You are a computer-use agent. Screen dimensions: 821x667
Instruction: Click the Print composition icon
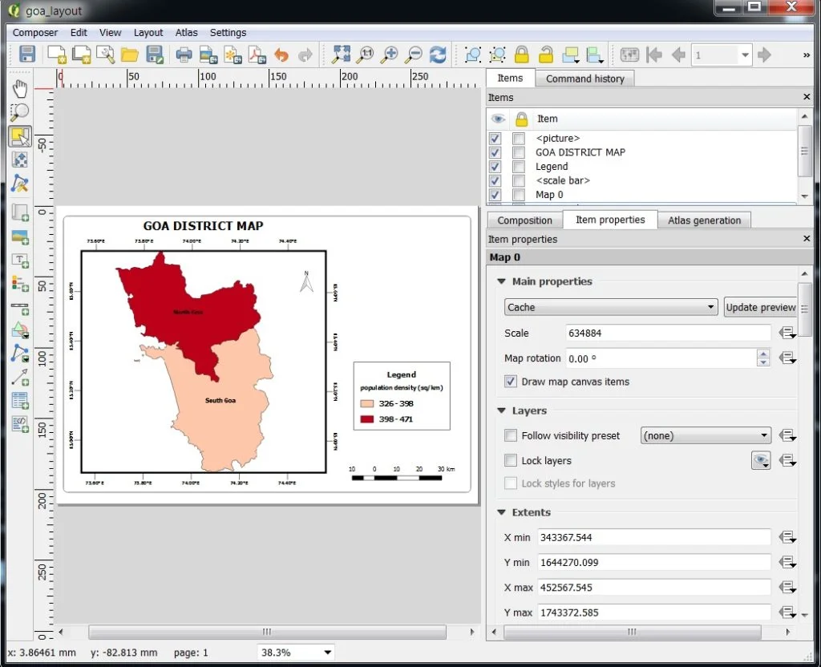(x=184, y=55)
